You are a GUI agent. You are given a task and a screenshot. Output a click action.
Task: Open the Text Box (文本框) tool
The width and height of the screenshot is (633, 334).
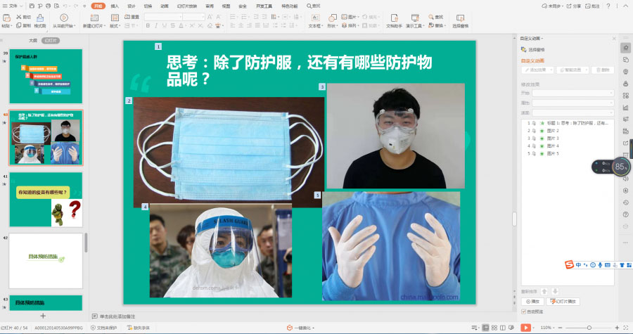[x=314, y=17]
